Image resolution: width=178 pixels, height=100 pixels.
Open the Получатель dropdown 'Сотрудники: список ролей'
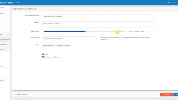(x=70, y=38)
